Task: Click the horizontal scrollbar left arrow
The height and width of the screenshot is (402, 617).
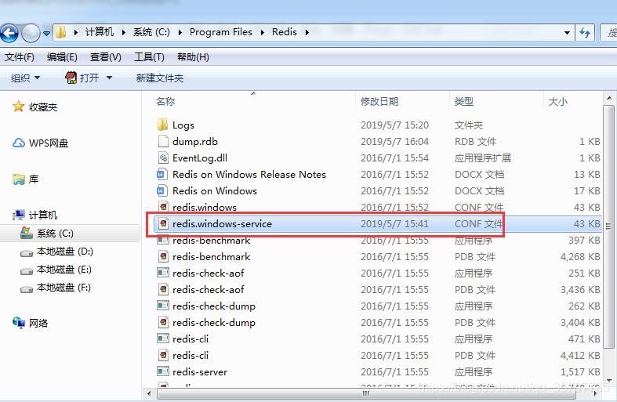Action: (149, 393)
